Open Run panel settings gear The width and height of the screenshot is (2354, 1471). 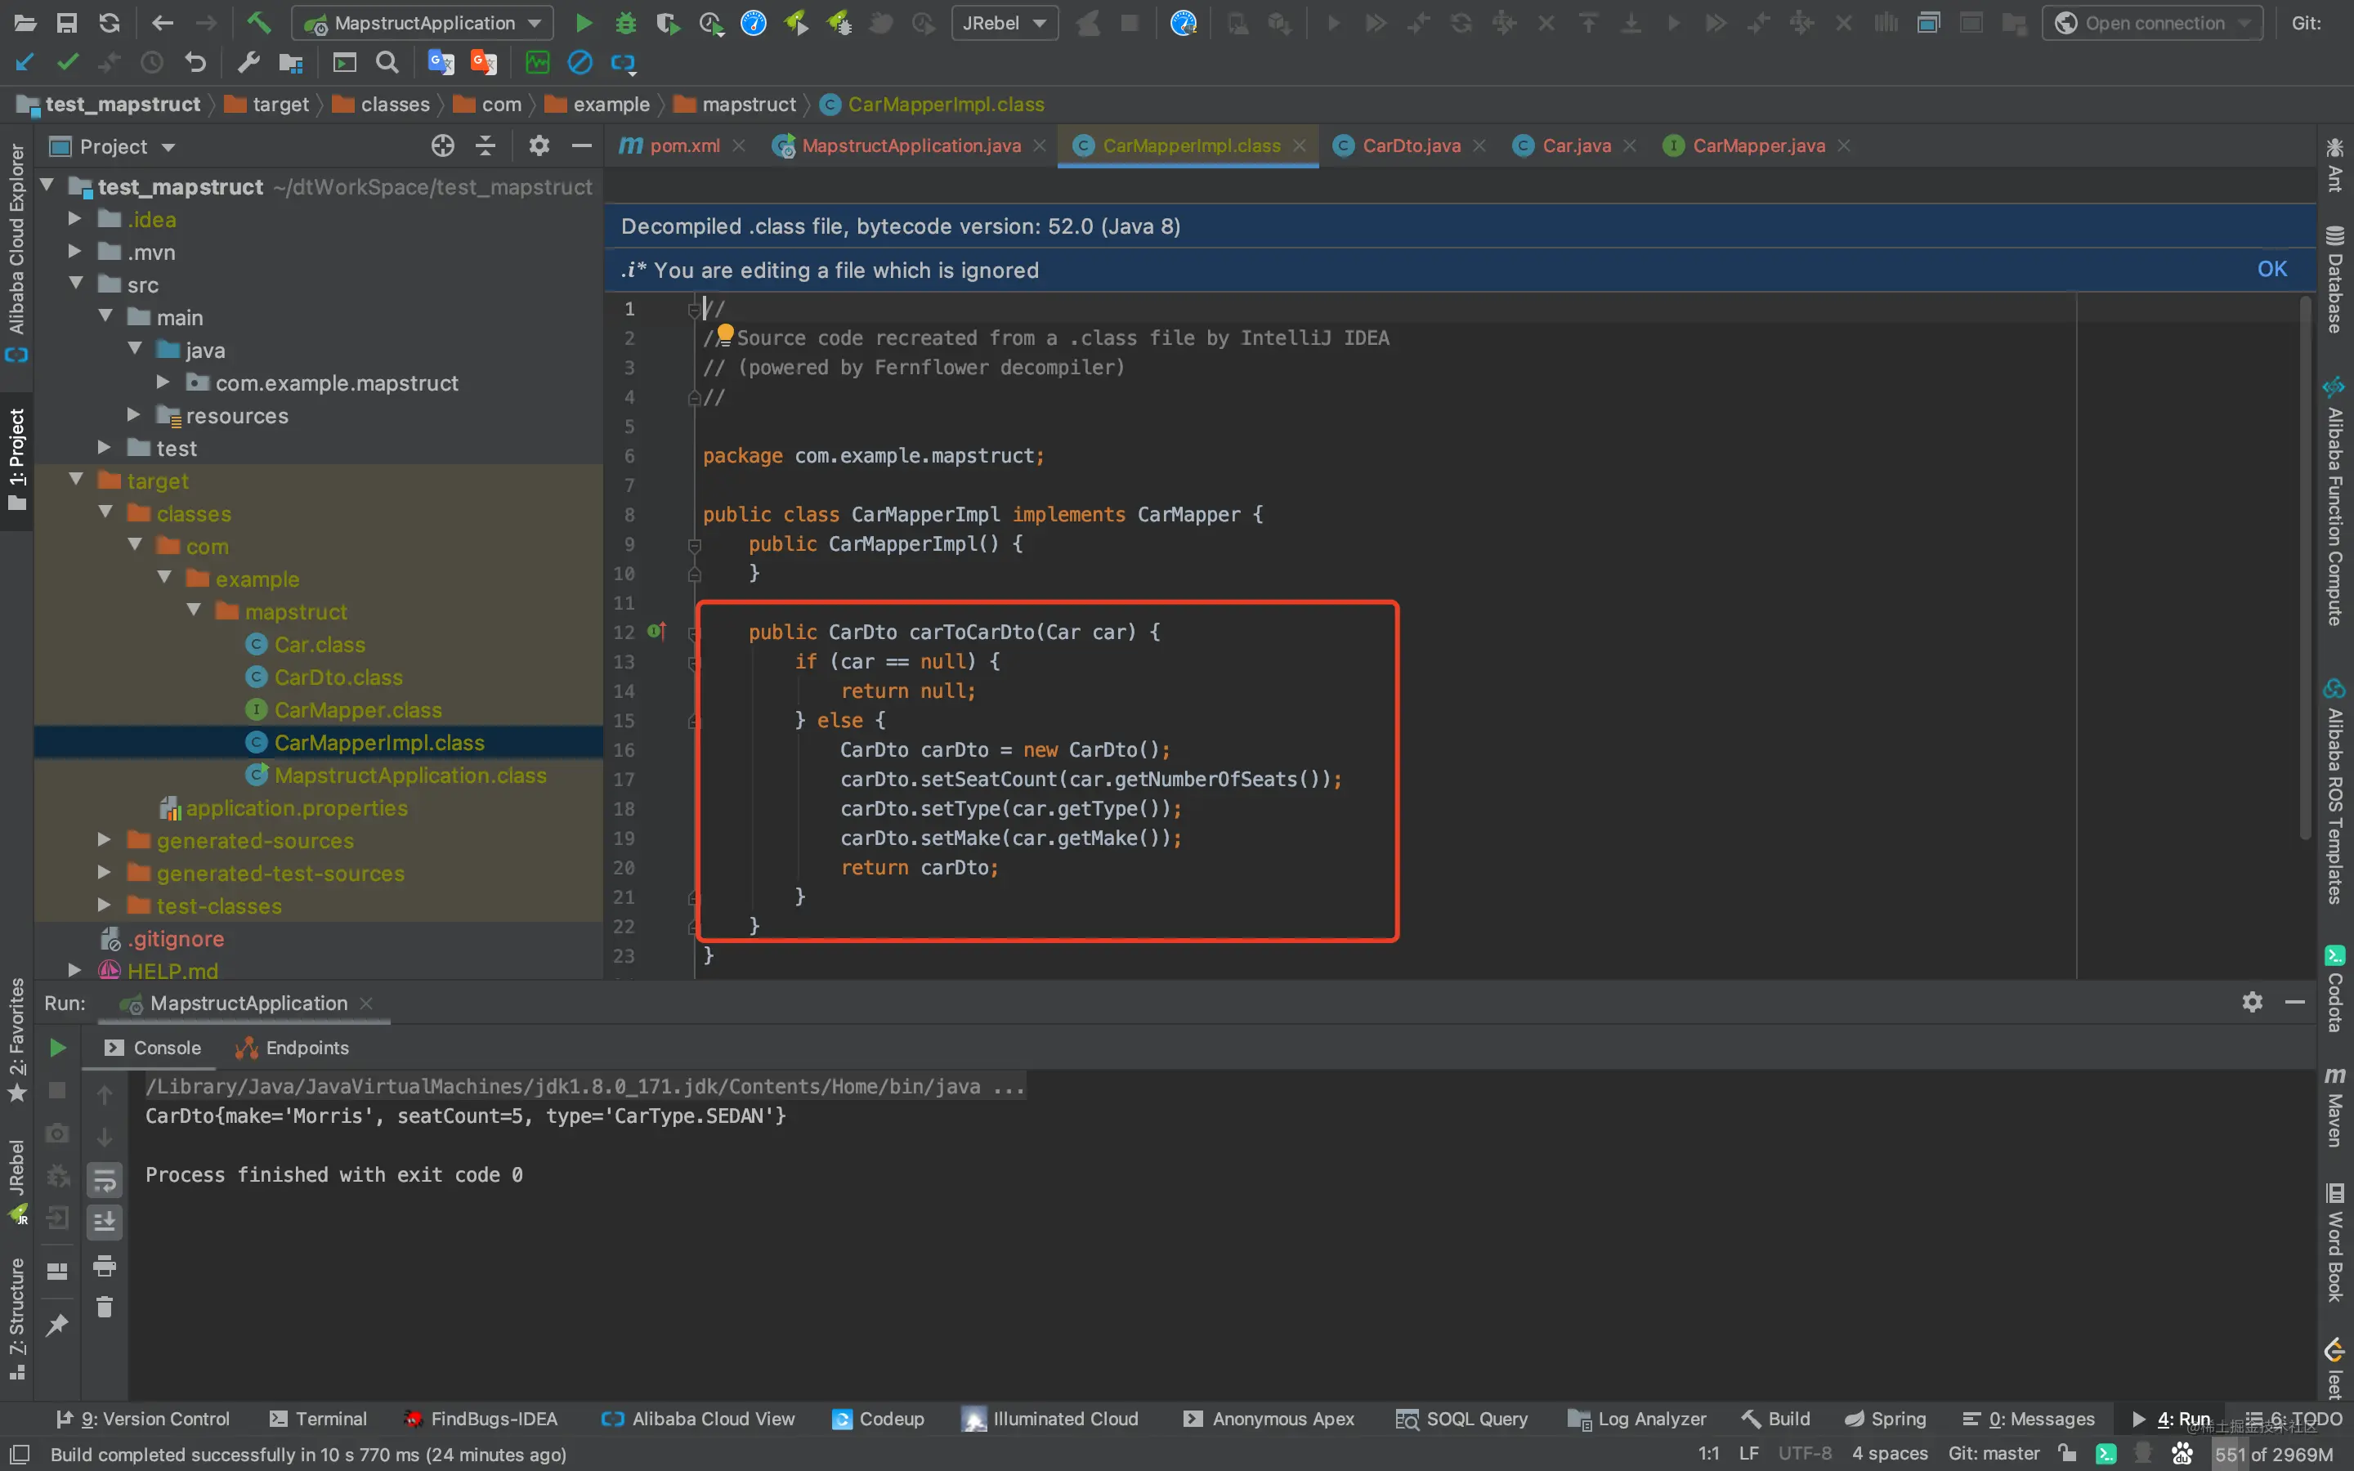click(2252, 1002)
